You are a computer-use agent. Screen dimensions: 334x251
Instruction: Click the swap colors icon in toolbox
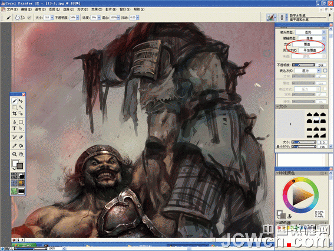[x=14, y=169]
